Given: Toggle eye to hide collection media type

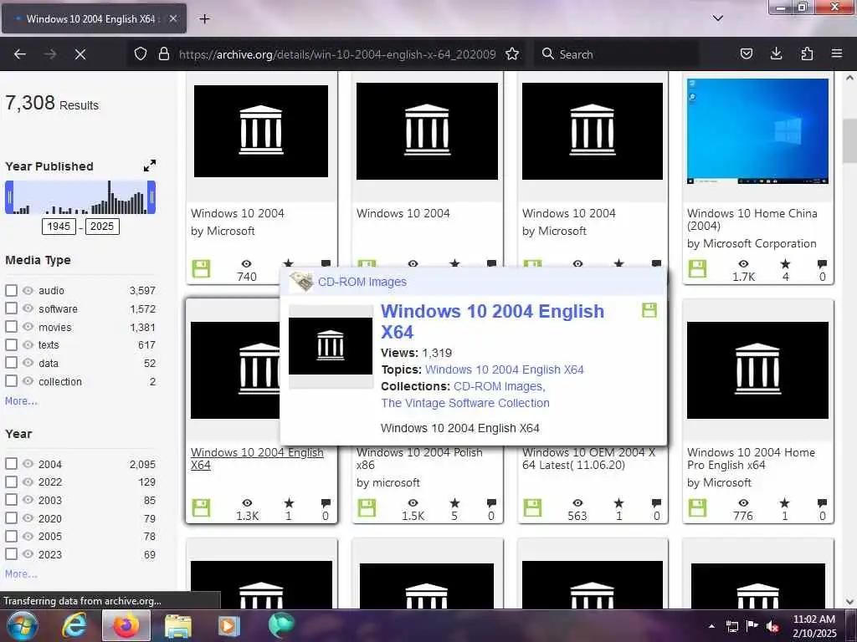Looking at the screenshot, I should (x=28, y=381).
